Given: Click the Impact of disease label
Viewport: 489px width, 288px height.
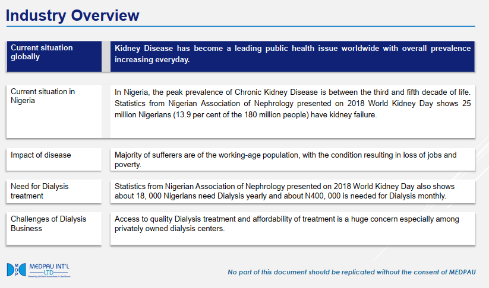Looking at the screenshot, I should click(x=41, y=155).
